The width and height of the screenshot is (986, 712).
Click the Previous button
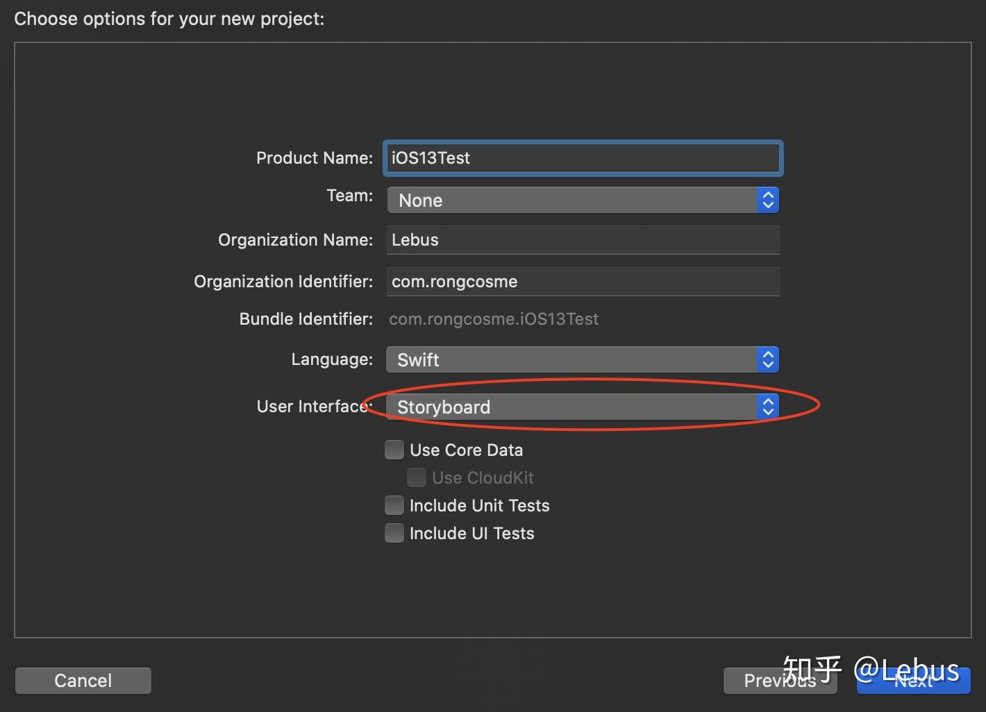(x=780, y=681)
